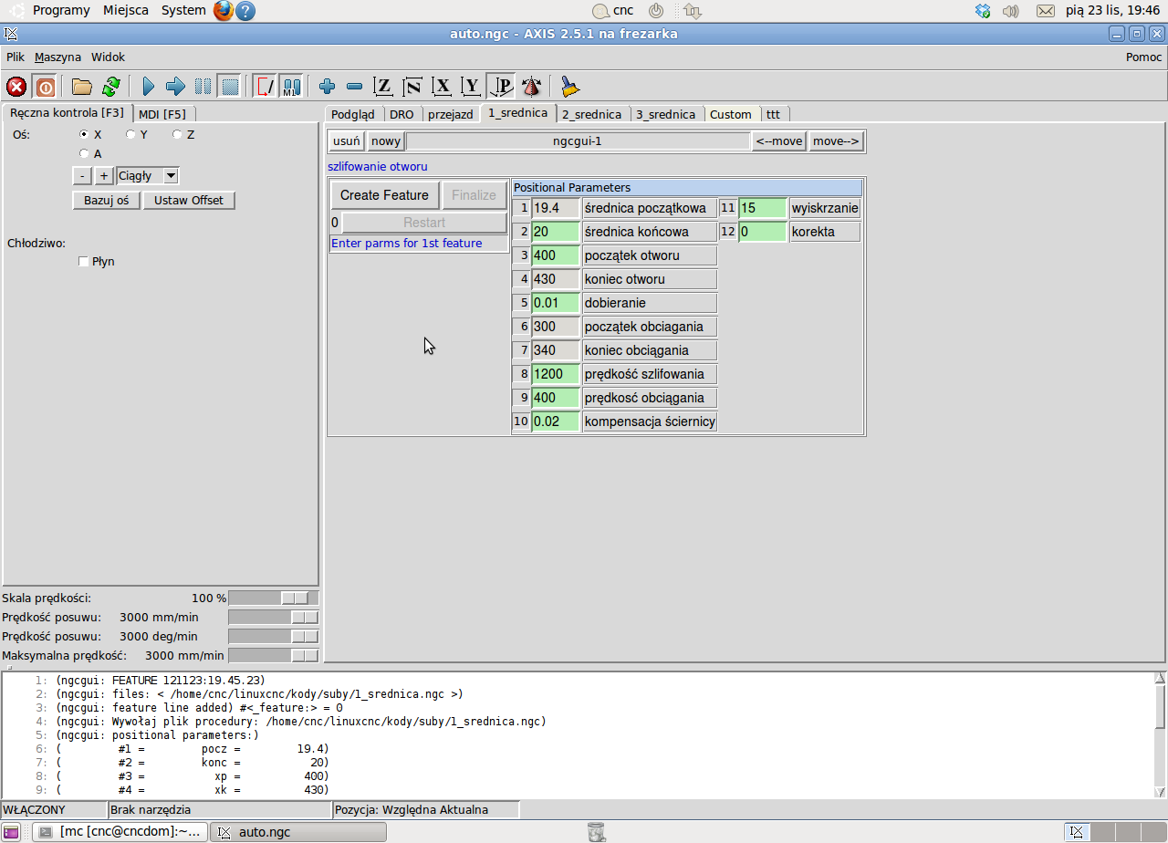
Task: Open the Plik menu
Action: click(x=16, y=57)
